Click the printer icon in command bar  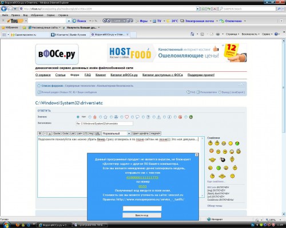pos(218,34)
